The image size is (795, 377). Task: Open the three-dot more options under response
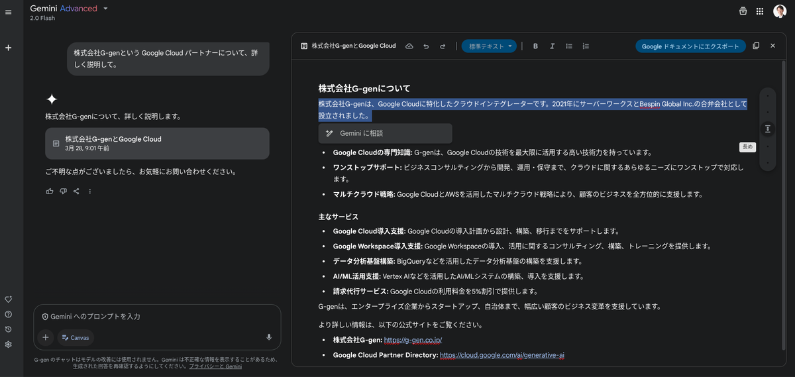tap(90, 191)
